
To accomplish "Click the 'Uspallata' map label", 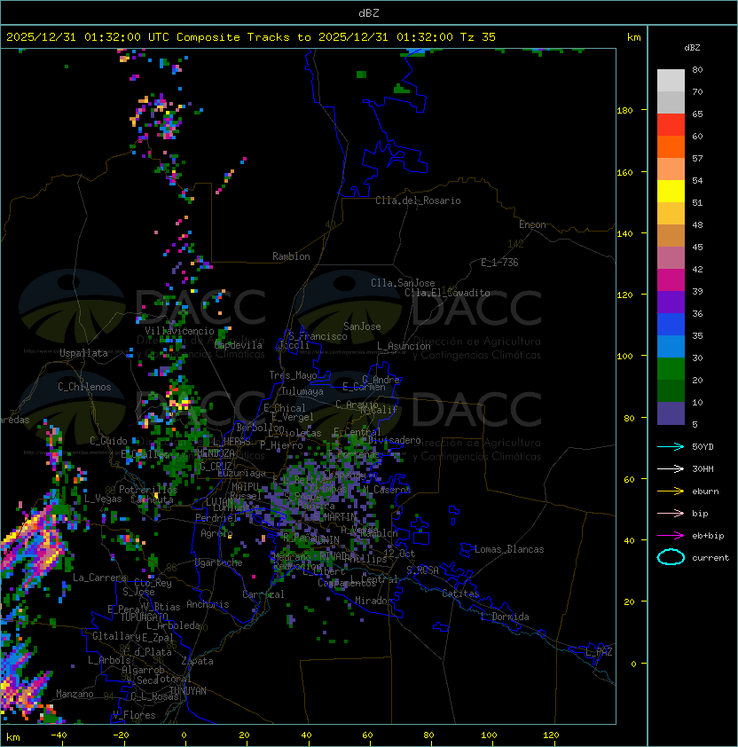I will [83, 353].
